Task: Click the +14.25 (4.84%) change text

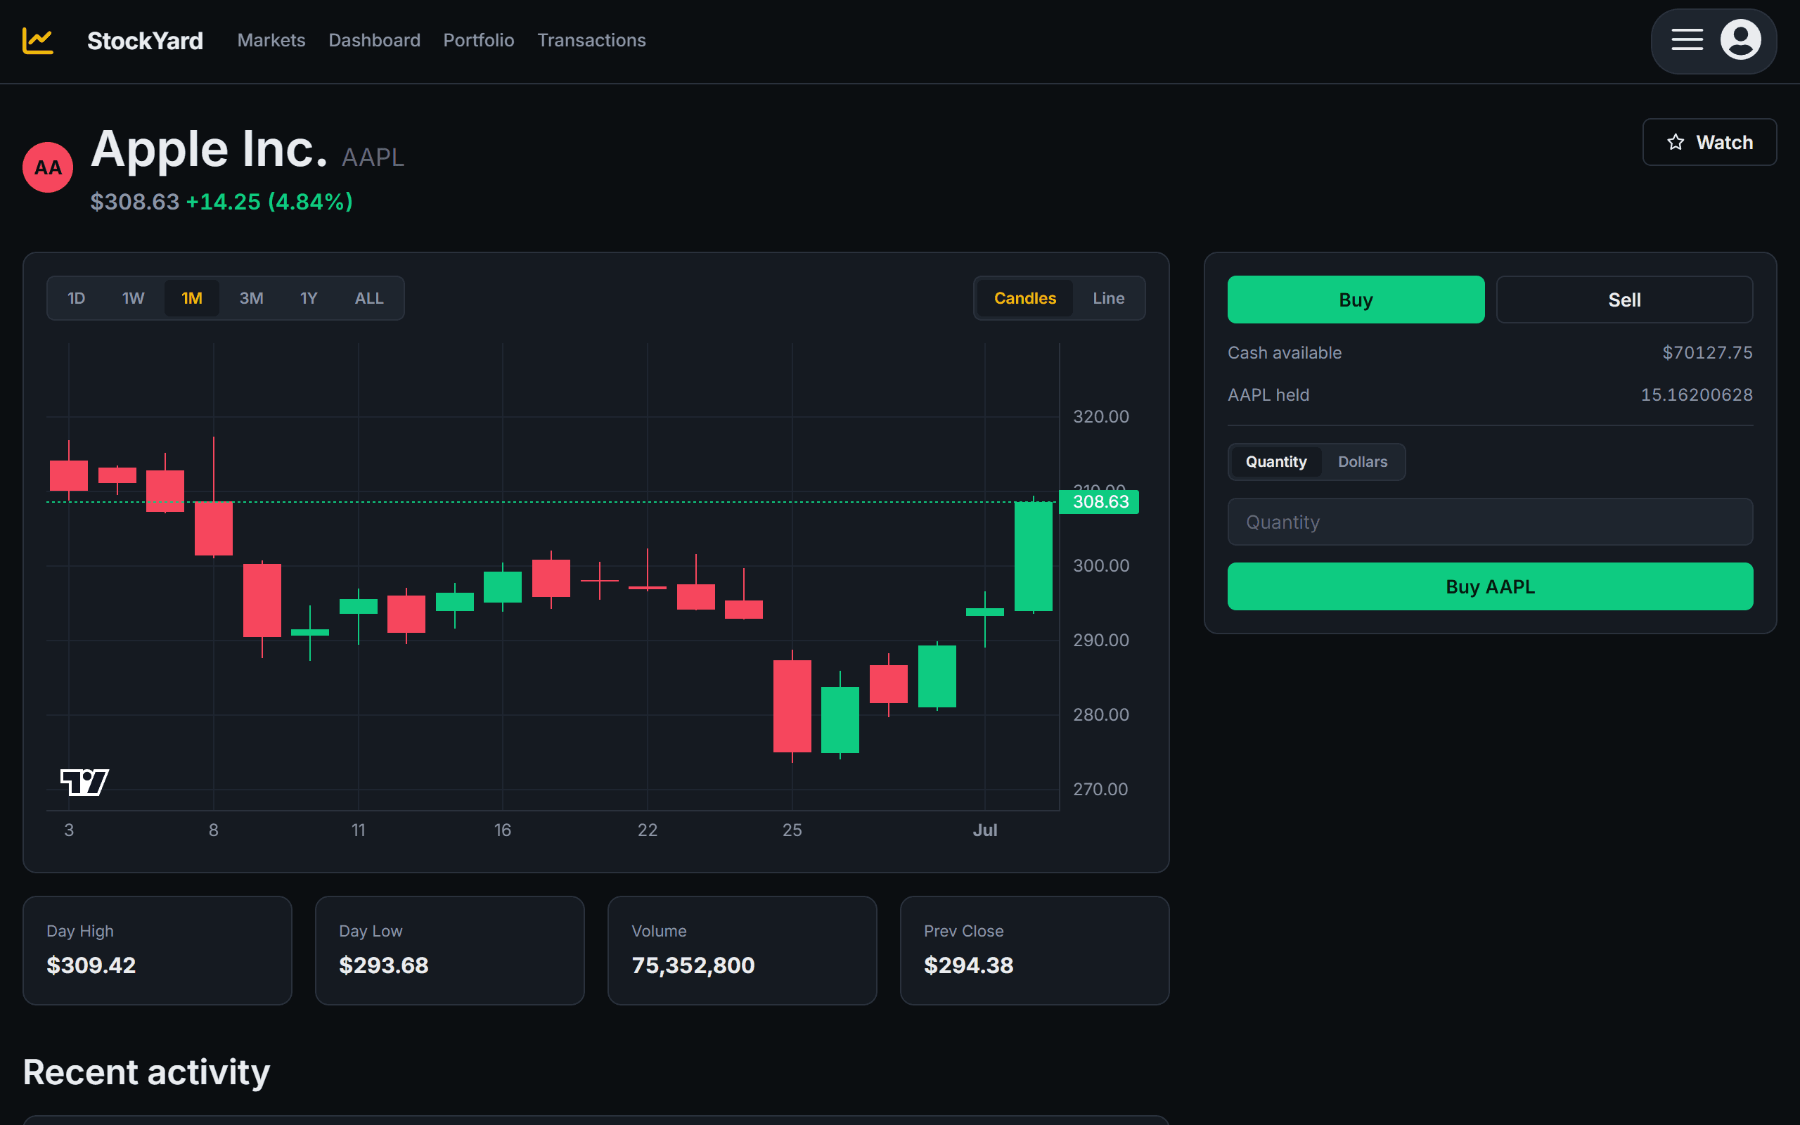Action: (269, 202)
